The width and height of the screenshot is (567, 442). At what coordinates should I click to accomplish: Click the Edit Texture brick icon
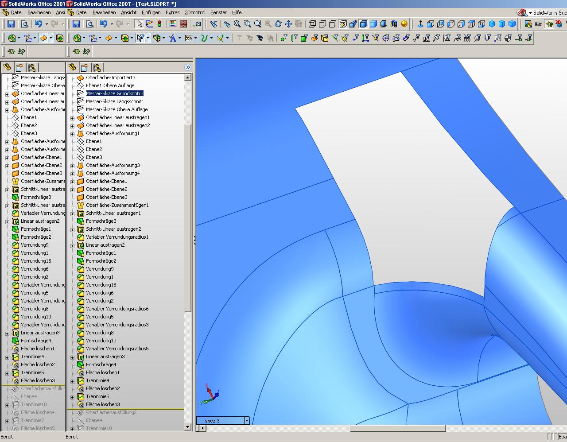183,24
